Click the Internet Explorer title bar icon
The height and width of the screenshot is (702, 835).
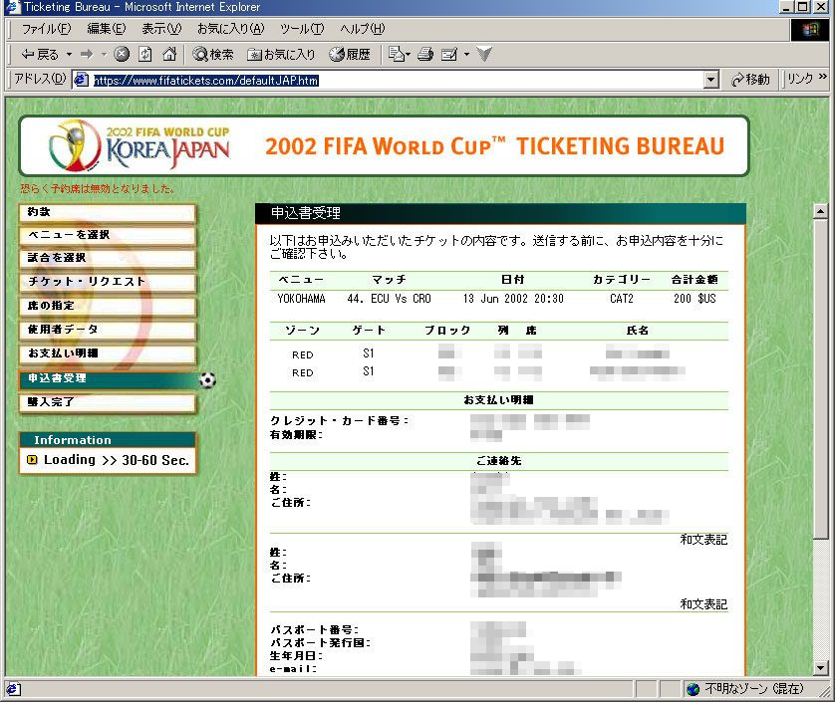(x=12, y=7)
